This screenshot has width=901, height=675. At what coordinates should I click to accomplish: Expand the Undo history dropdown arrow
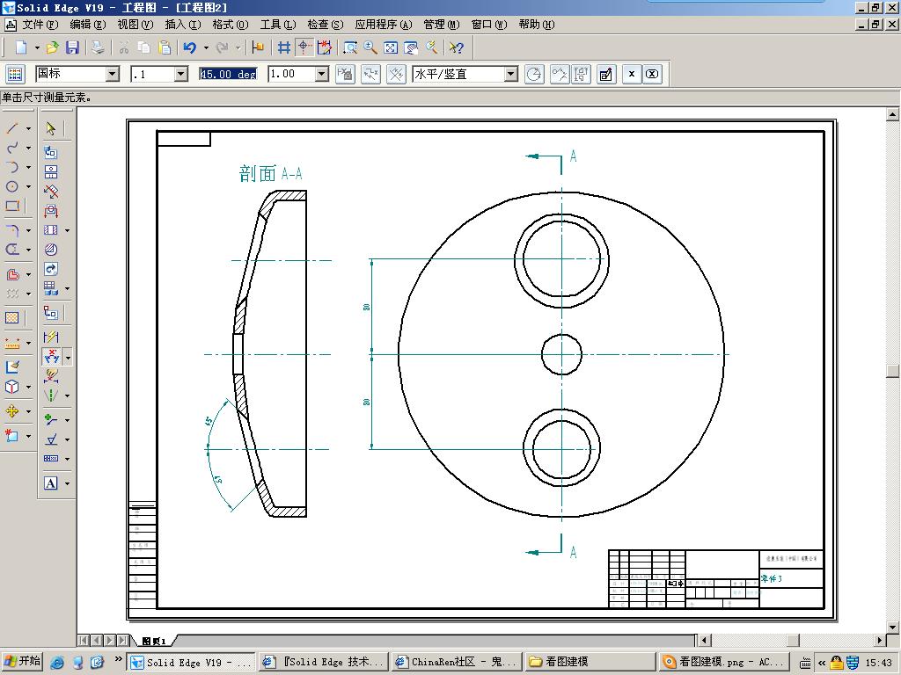[x=206, y=47]
